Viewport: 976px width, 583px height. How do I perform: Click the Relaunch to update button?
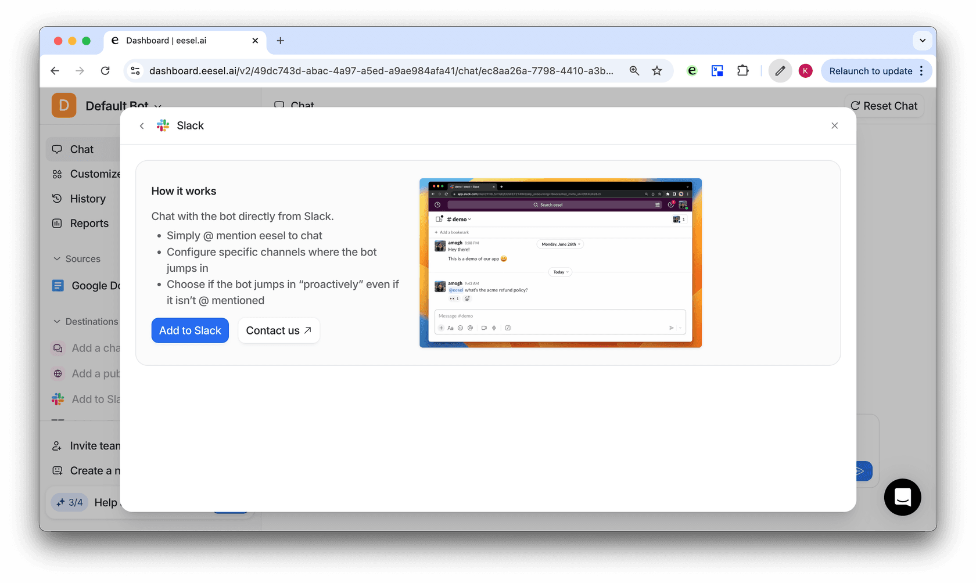pos(870,71)
